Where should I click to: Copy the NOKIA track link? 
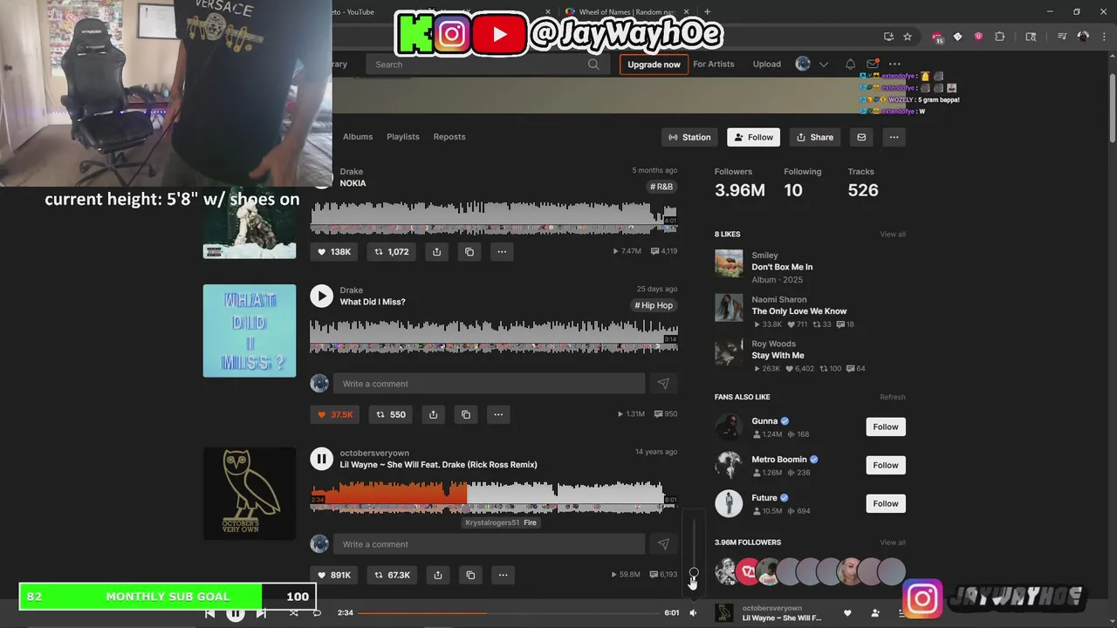coord(469,251)
